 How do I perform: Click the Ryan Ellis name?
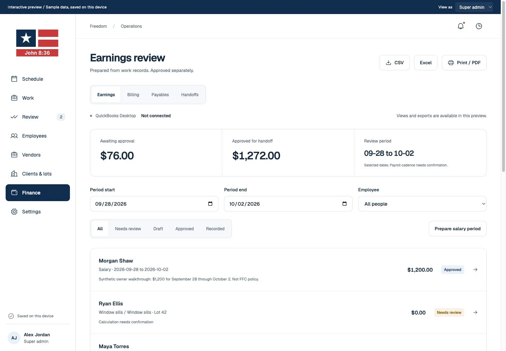pos(111,304)
